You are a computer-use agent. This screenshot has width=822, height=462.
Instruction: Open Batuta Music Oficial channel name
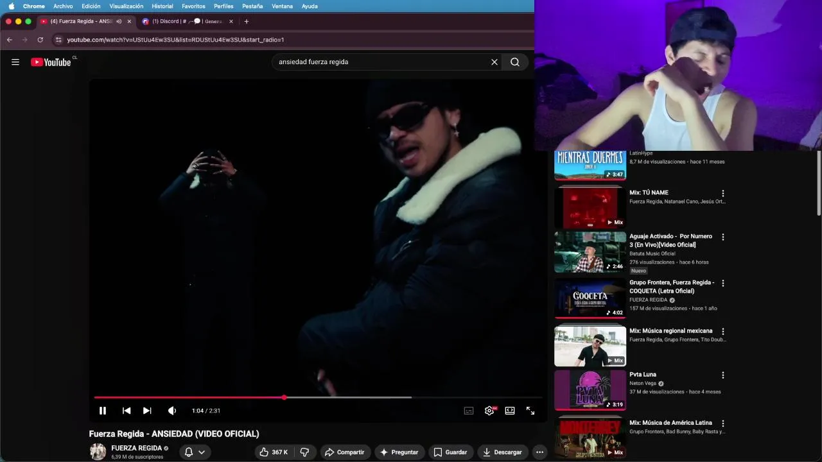tap(652, 253)
